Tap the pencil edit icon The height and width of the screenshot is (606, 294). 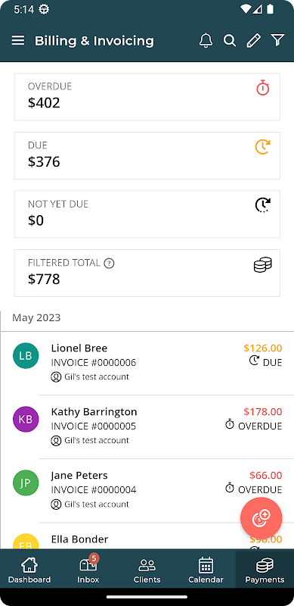(x=253, y=40)
